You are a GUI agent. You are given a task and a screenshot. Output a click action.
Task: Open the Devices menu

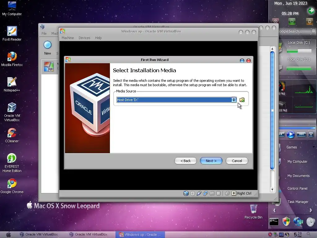[84, 38]
